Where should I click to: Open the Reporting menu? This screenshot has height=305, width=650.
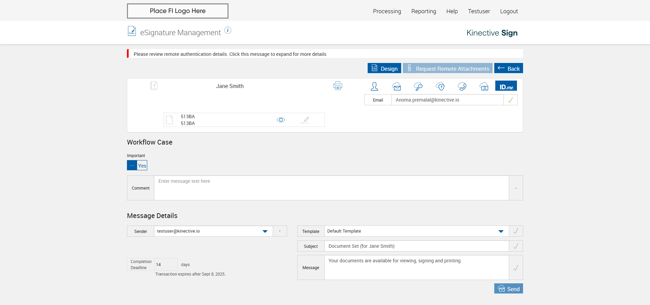[x=424, y=11]
